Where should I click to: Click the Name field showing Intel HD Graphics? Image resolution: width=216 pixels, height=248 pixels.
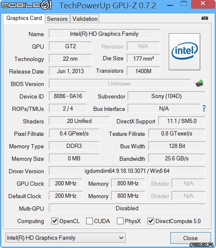pos(104,34)
